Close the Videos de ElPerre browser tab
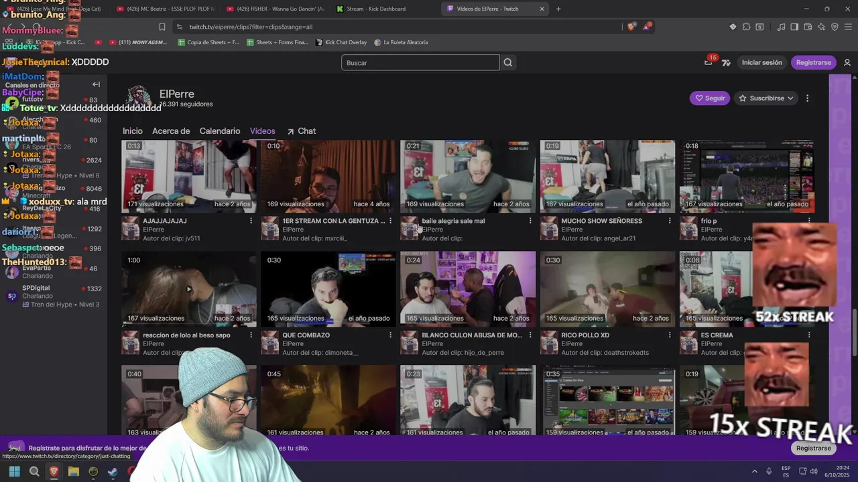Viewport: 858px width, 482px height. (x=542, y=9)
